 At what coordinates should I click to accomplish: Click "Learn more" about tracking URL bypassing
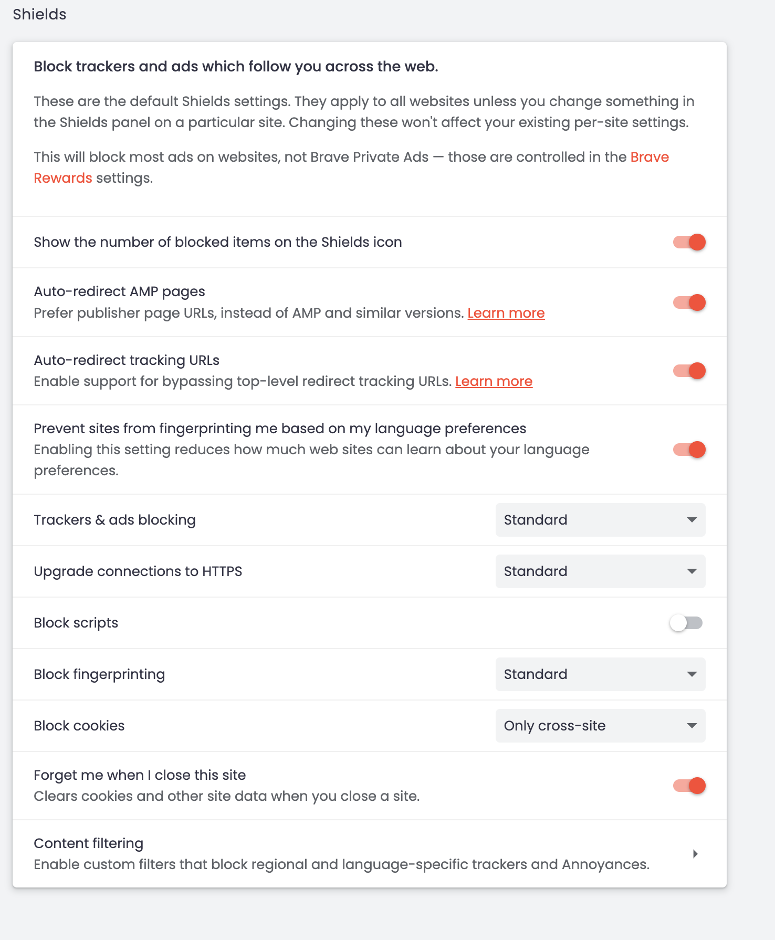[494, 381]
